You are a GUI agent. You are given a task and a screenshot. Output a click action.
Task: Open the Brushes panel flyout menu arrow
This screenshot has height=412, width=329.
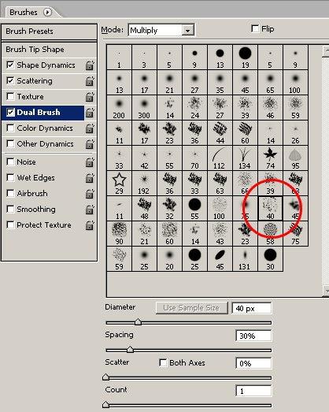pos(47,12)
